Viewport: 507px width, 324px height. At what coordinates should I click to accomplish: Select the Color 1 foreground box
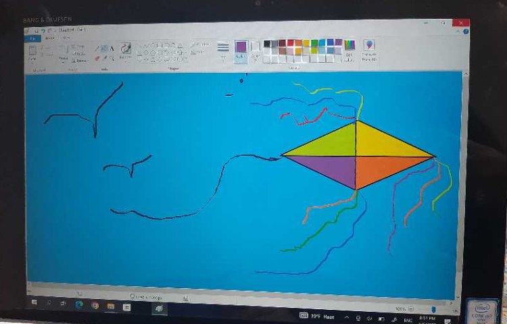[x=241, y=49]
